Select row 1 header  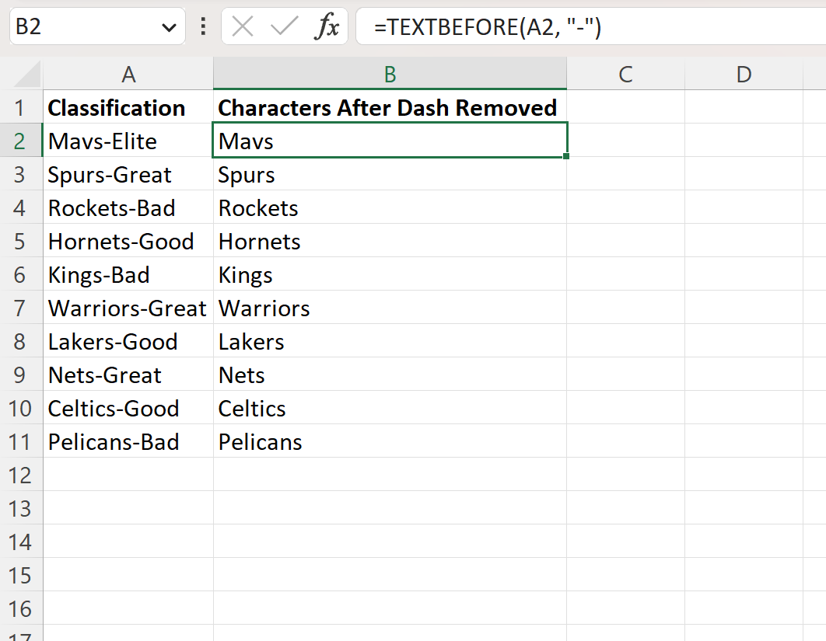coord(23,107)
